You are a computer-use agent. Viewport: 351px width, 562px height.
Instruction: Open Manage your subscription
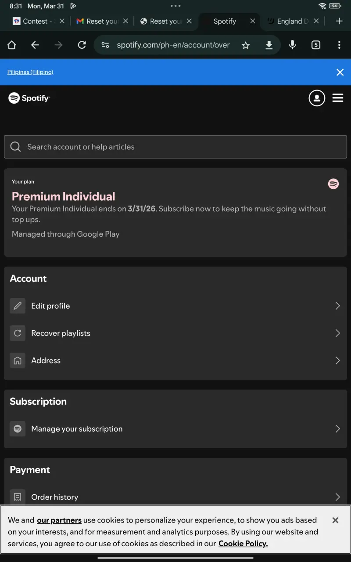click(175, 429)
